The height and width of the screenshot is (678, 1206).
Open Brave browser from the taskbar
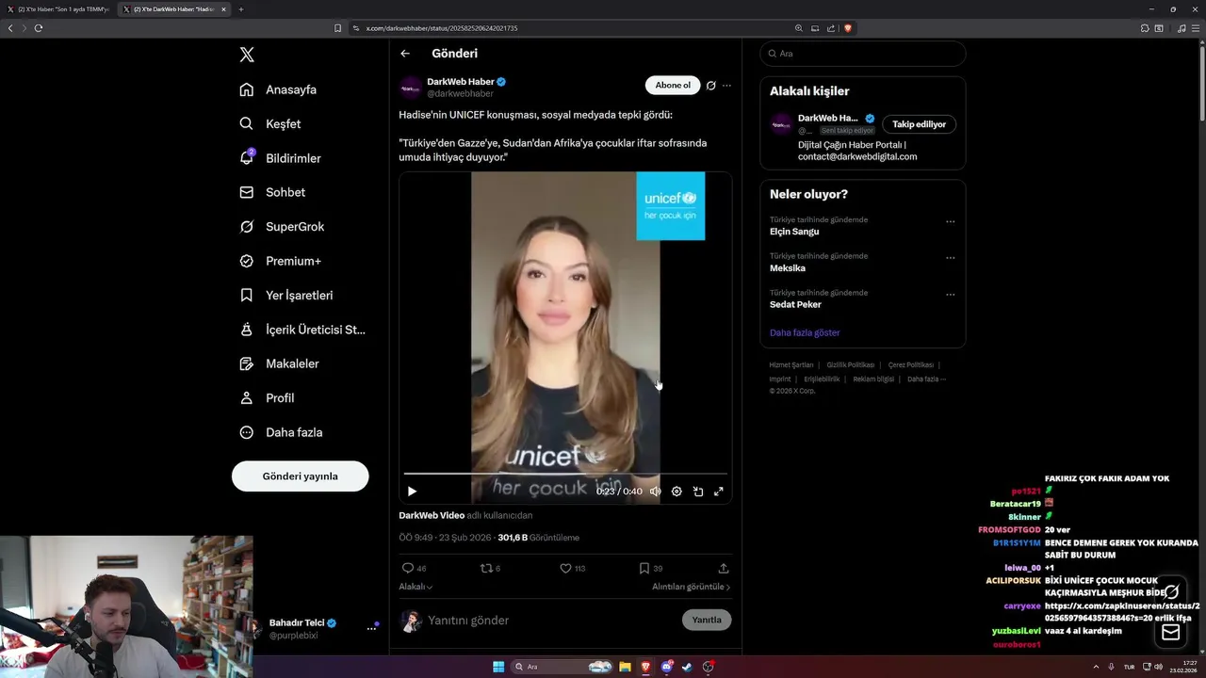click(x=645, y=667)
